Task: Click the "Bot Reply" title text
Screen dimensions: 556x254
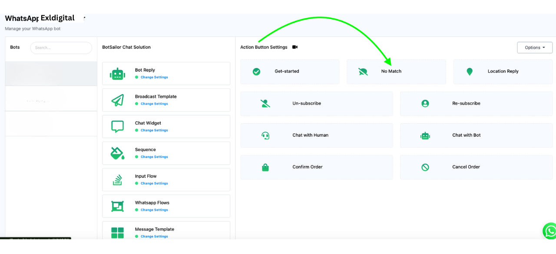Action: click(x=145, y=70)
